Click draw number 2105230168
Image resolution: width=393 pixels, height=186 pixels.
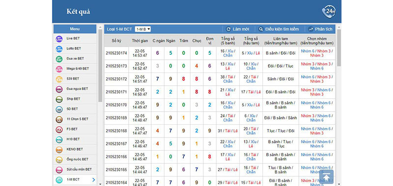point(116,131)
